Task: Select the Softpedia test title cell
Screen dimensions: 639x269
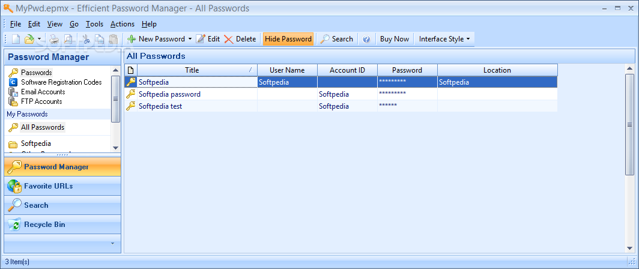Action: [x=197, y=106]
